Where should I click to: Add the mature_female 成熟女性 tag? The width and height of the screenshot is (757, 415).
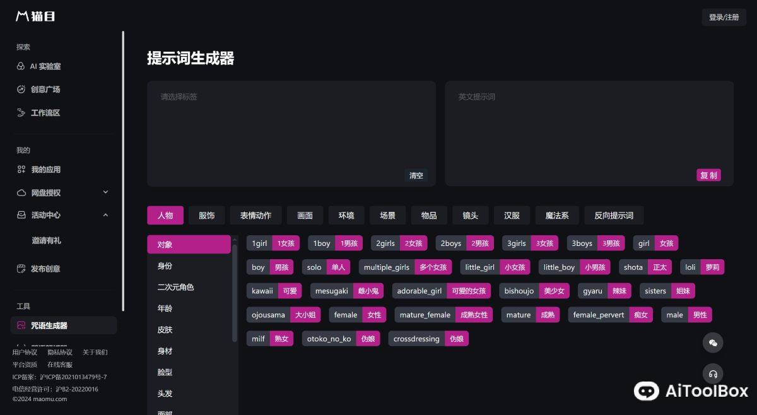pyautogui.click(x=444, y=315)
